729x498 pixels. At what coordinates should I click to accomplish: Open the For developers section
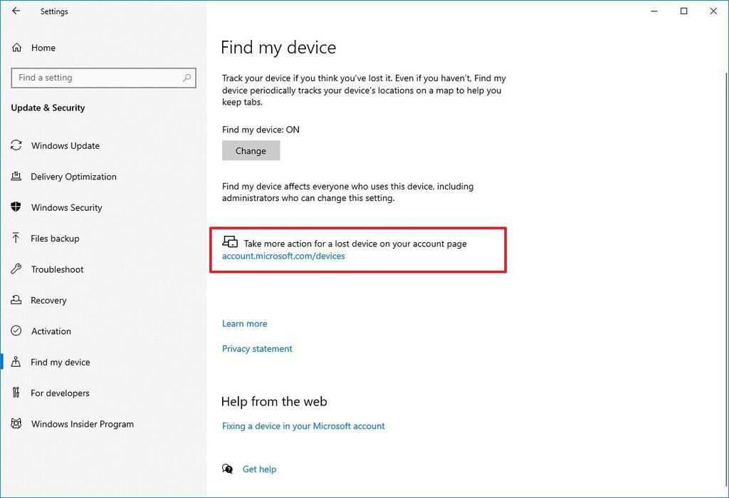tap(60, 393)
